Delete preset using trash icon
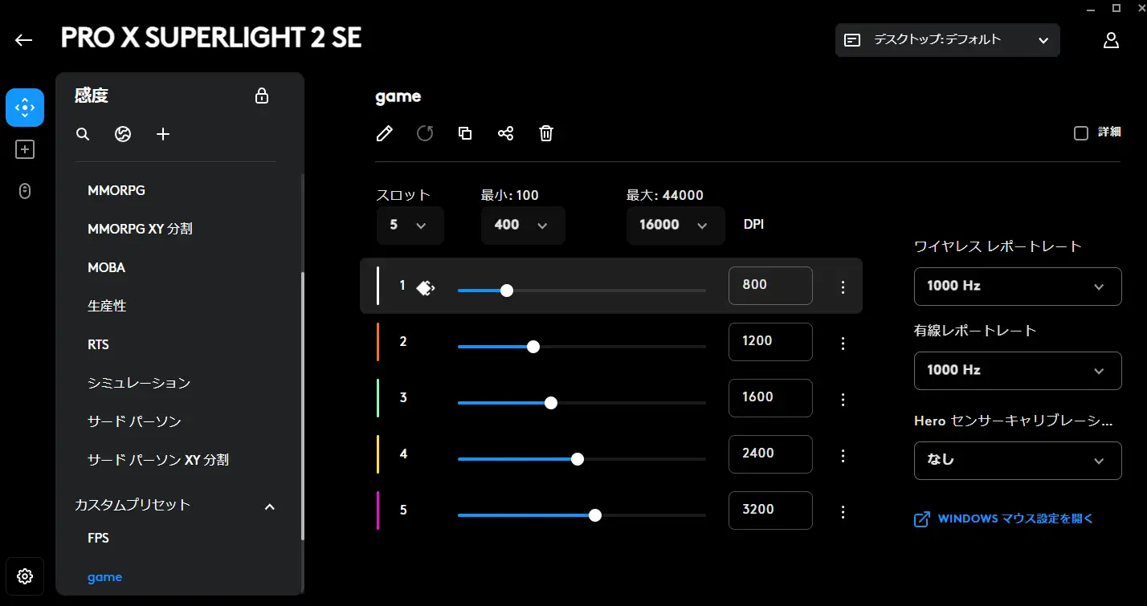1147x606 pixels. coord(546,133)
